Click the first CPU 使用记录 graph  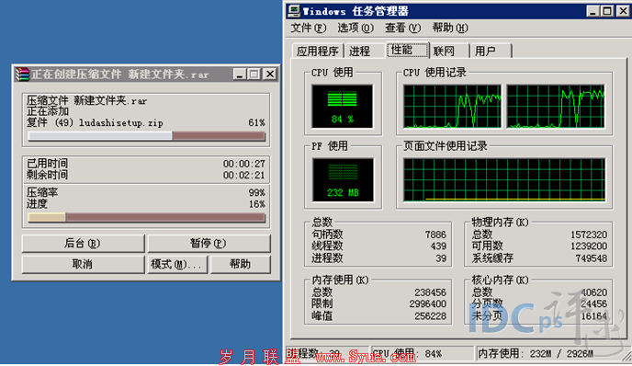(x=452, y=107)
